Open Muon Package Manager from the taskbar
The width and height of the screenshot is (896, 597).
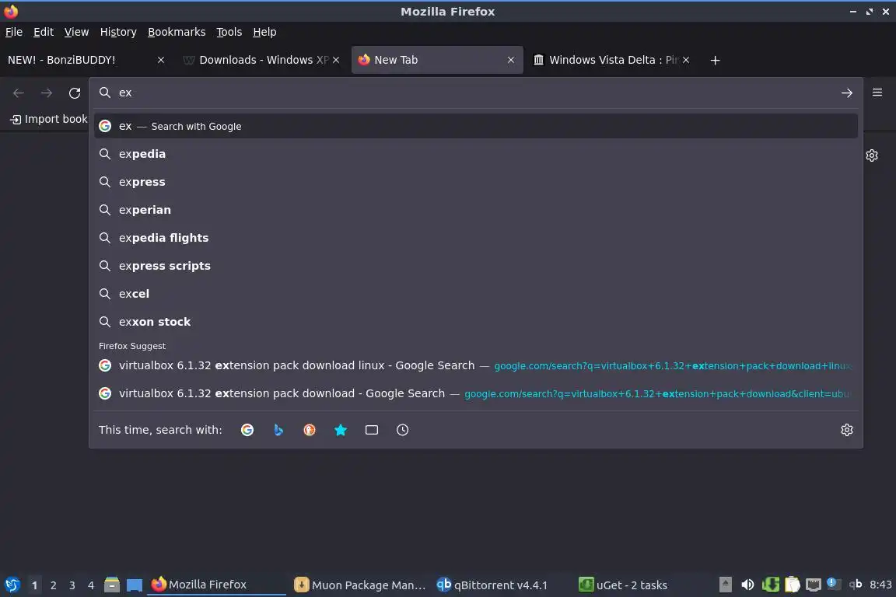point(359,585)
